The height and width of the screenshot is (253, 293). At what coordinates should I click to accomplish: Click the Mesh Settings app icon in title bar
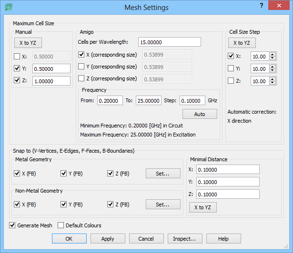[8, 7]
